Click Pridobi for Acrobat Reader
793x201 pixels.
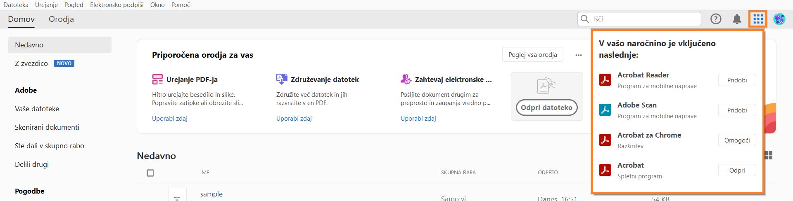point(737,80)
